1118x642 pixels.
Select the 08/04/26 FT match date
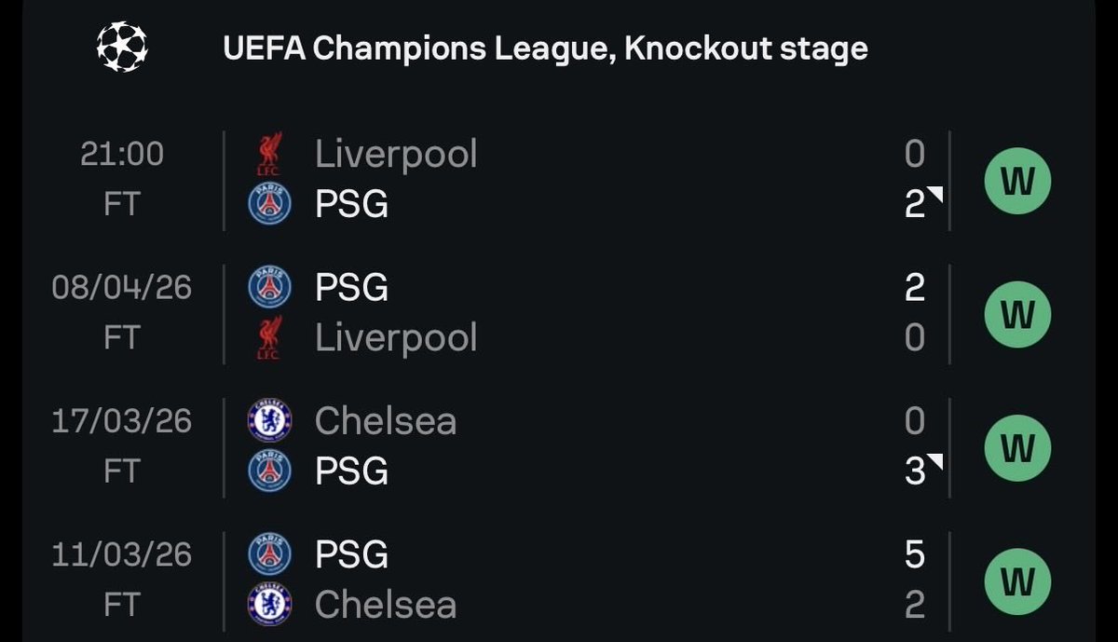(x=122, y=312)
